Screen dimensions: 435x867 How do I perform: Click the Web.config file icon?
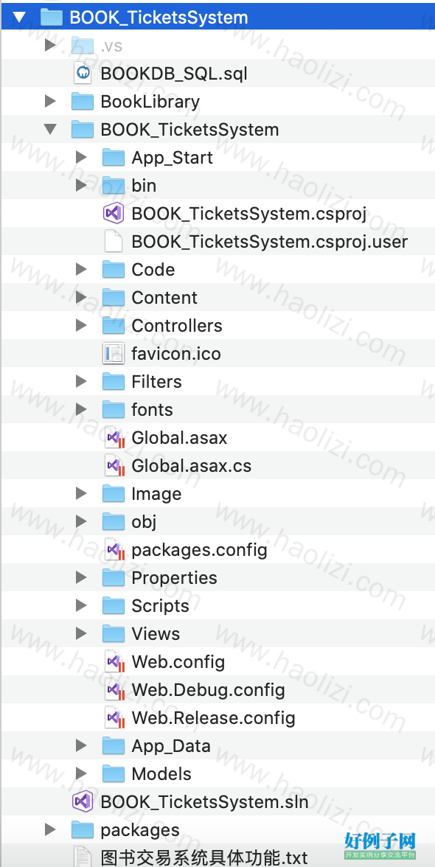point(114,661)
